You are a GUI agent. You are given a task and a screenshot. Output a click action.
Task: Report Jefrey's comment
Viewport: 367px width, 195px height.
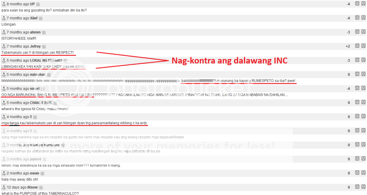pyautogui.click(x=44, y=47)
